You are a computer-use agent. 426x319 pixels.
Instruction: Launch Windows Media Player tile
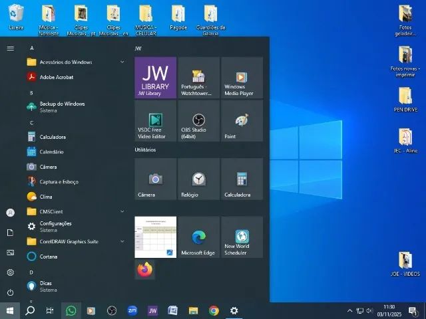pos(242,78)
